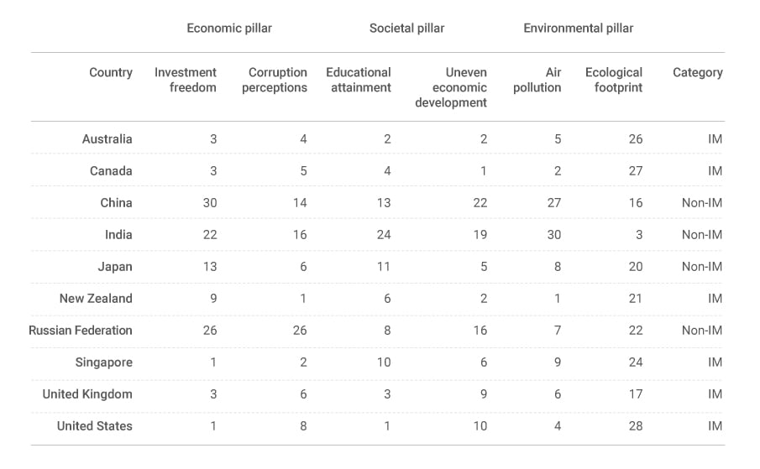Viewport: 760px width, 469px height.
Task: Select the Investment freedom column header
Action: 186,80
